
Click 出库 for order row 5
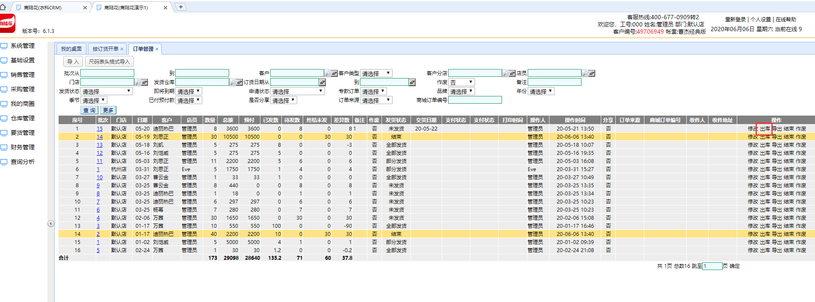[765, 161]
